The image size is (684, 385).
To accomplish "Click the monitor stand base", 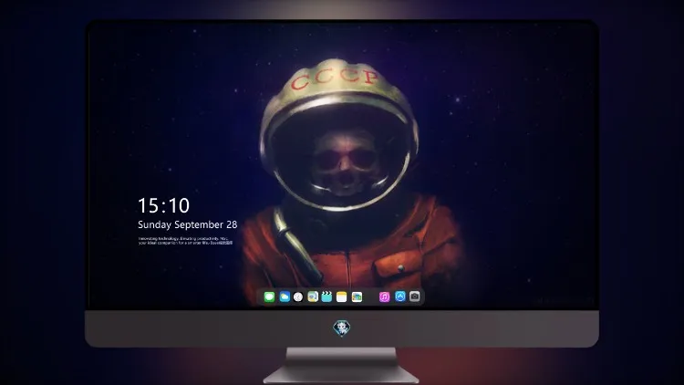I will click(x=341, y=375).
